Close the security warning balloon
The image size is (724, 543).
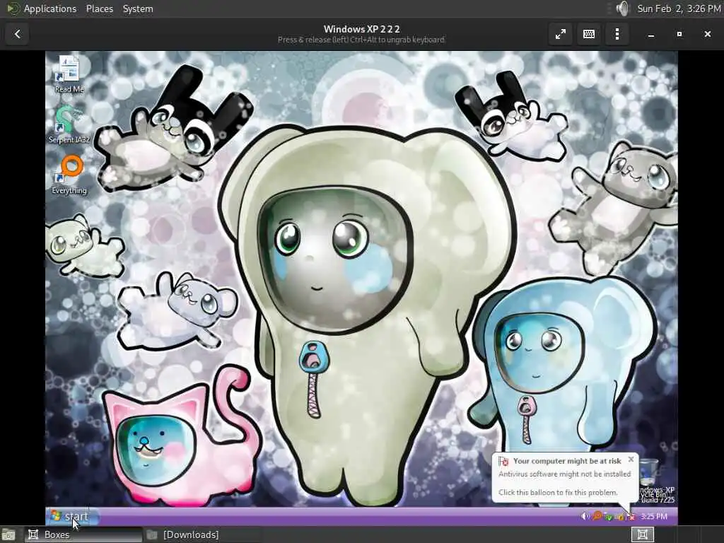click(x=631, y=460)
